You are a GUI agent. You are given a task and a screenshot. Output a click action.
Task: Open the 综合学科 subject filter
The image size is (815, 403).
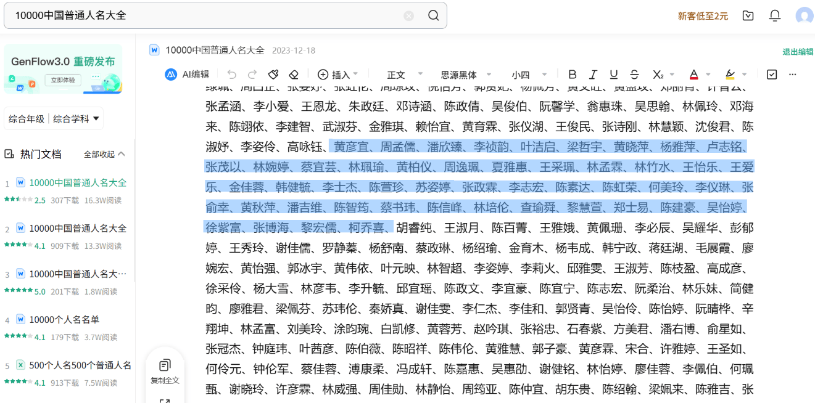[x=77, y=119]
